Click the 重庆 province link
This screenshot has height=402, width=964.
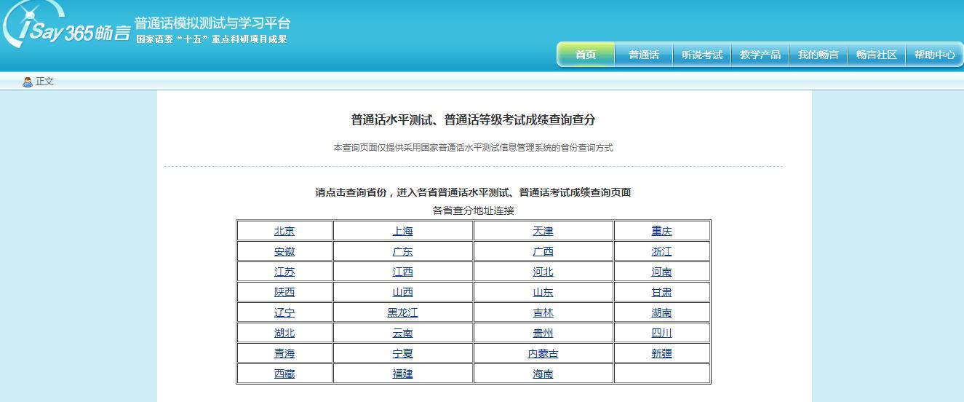661,231
